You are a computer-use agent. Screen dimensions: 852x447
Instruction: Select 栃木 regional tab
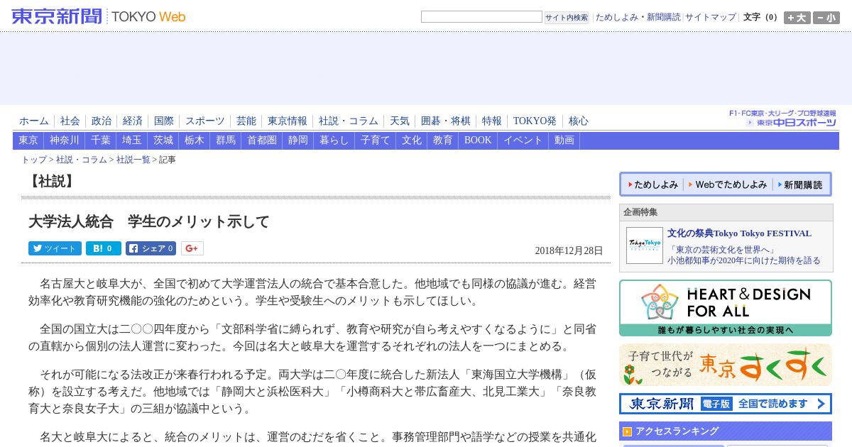(x=195, y=140)
